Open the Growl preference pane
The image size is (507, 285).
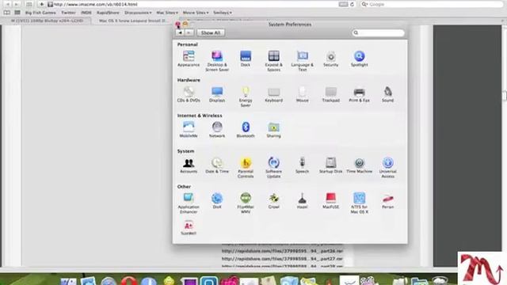tap(274, 200)
